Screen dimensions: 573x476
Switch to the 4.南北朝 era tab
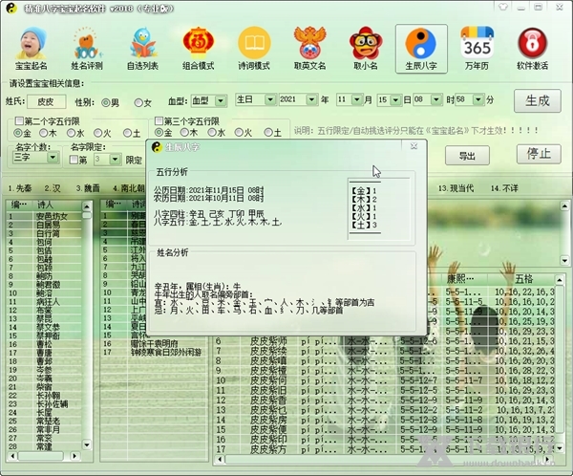coord(129,188)
